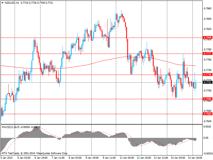This screenshot has width=213, height=160.
Task: Click the 0.7825 value on price scale
Action: (207, 29)
